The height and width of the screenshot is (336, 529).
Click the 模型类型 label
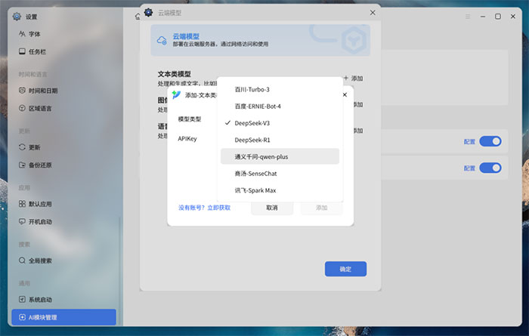190,119
